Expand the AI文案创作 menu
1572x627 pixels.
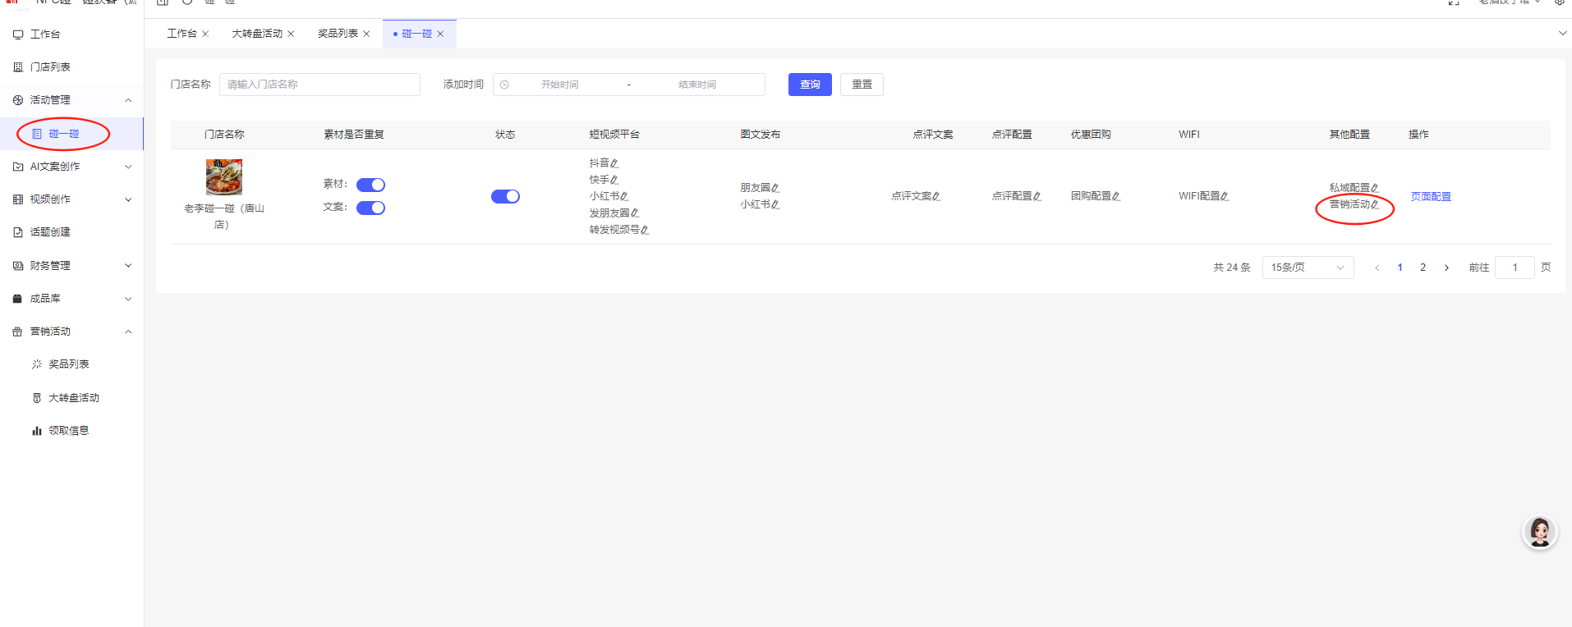point(128,167)
